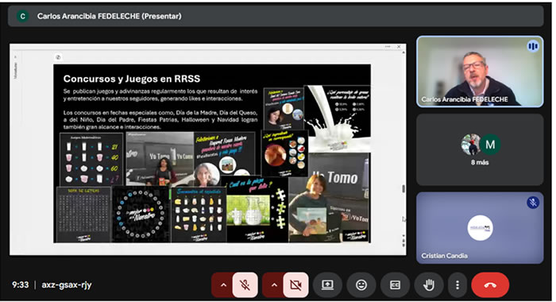Viewport: 556px width, 302px height.
Task: Toggle the disabled camera button
Action: [x=295, y=285]
